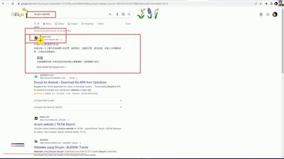Open the douyin.com main result title
The image size is (284, 159).
pos(46,44)
